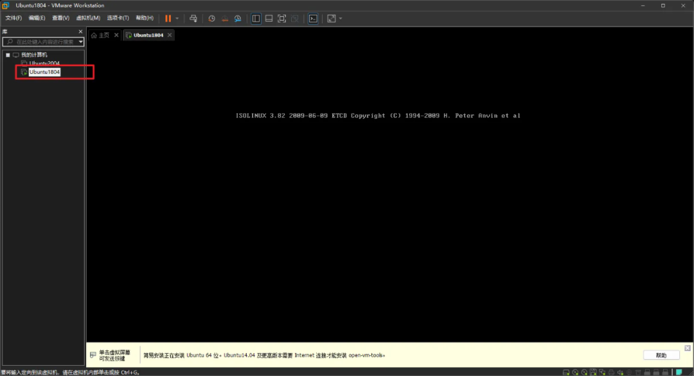Collapse the 我的计算机 tree node

(8, 55)
